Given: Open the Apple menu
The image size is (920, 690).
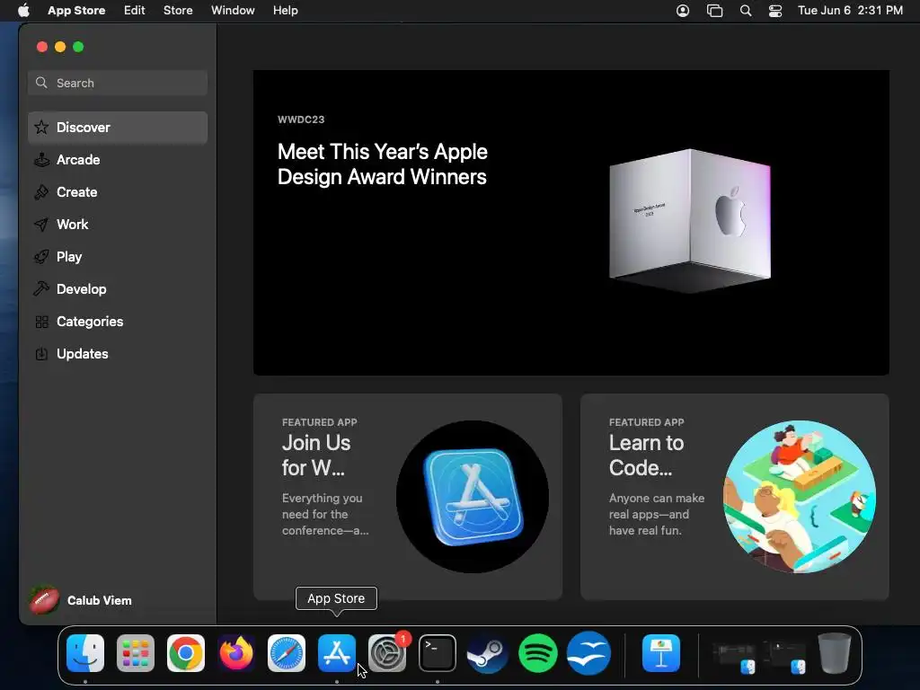Looking at the screenshot, I should pos(23,10).
